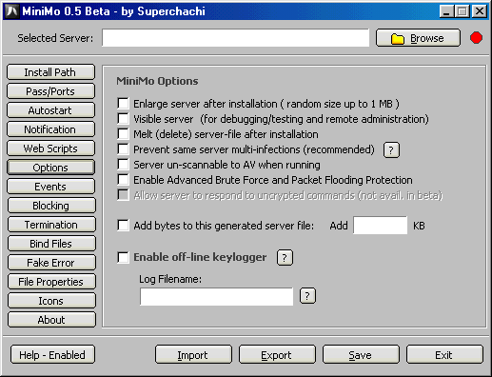The image size is (492, 377).
Task: Switch to the Blocking section
Action: 51,206
